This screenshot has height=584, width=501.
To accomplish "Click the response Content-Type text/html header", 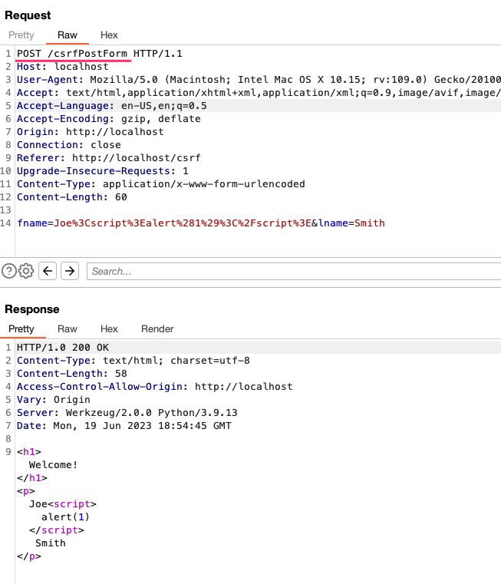I will pos(133,361).
